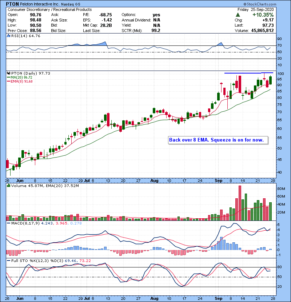
Task: Click the Annual Dividend N/A value
Action: point(156,20)
